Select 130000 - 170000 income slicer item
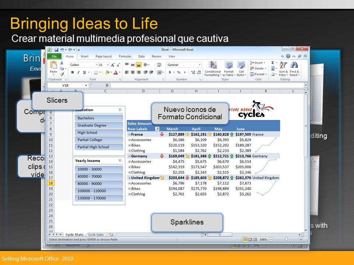The width and height of the screenshot is (354, 265). [x=99, y=198]
